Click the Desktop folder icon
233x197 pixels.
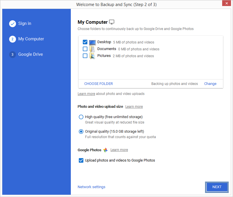point(93,43)
